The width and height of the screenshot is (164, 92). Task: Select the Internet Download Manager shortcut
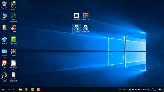point(13,6)
